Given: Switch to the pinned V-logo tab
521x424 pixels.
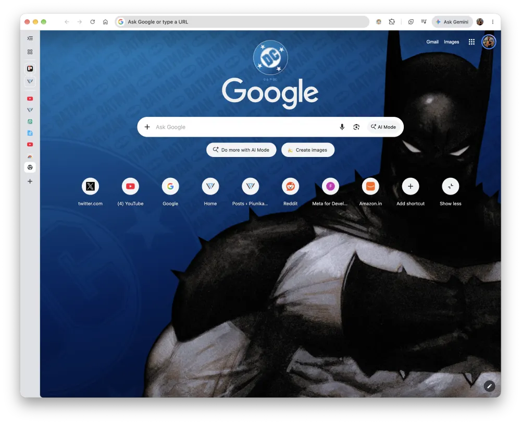Looking at the screenshot, I should tap(30, 81).
